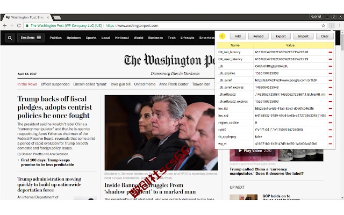This screenshot has height=215, width=344.
Task: Go to the Local section
Action: pos(105,38)
